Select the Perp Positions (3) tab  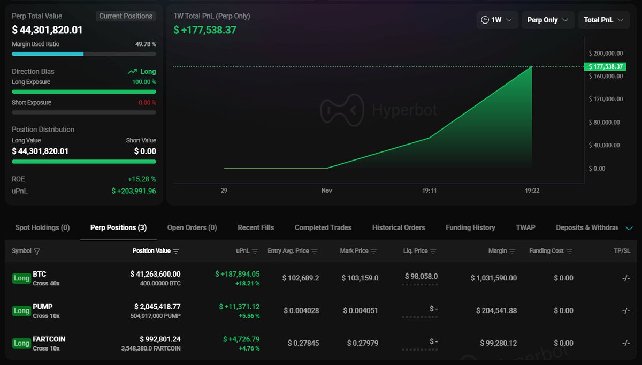coord(118,227)
